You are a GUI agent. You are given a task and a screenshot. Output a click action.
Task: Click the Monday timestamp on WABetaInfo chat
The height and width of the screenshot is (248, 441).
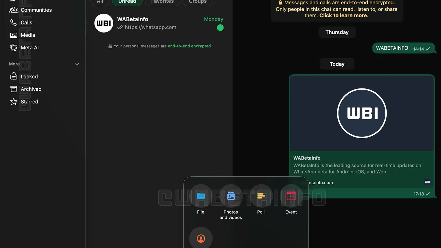(x=214, y=19)
